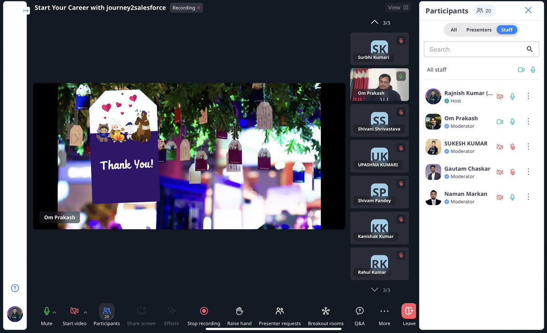Unmute Gautam Chaskar's microphone

512,172
